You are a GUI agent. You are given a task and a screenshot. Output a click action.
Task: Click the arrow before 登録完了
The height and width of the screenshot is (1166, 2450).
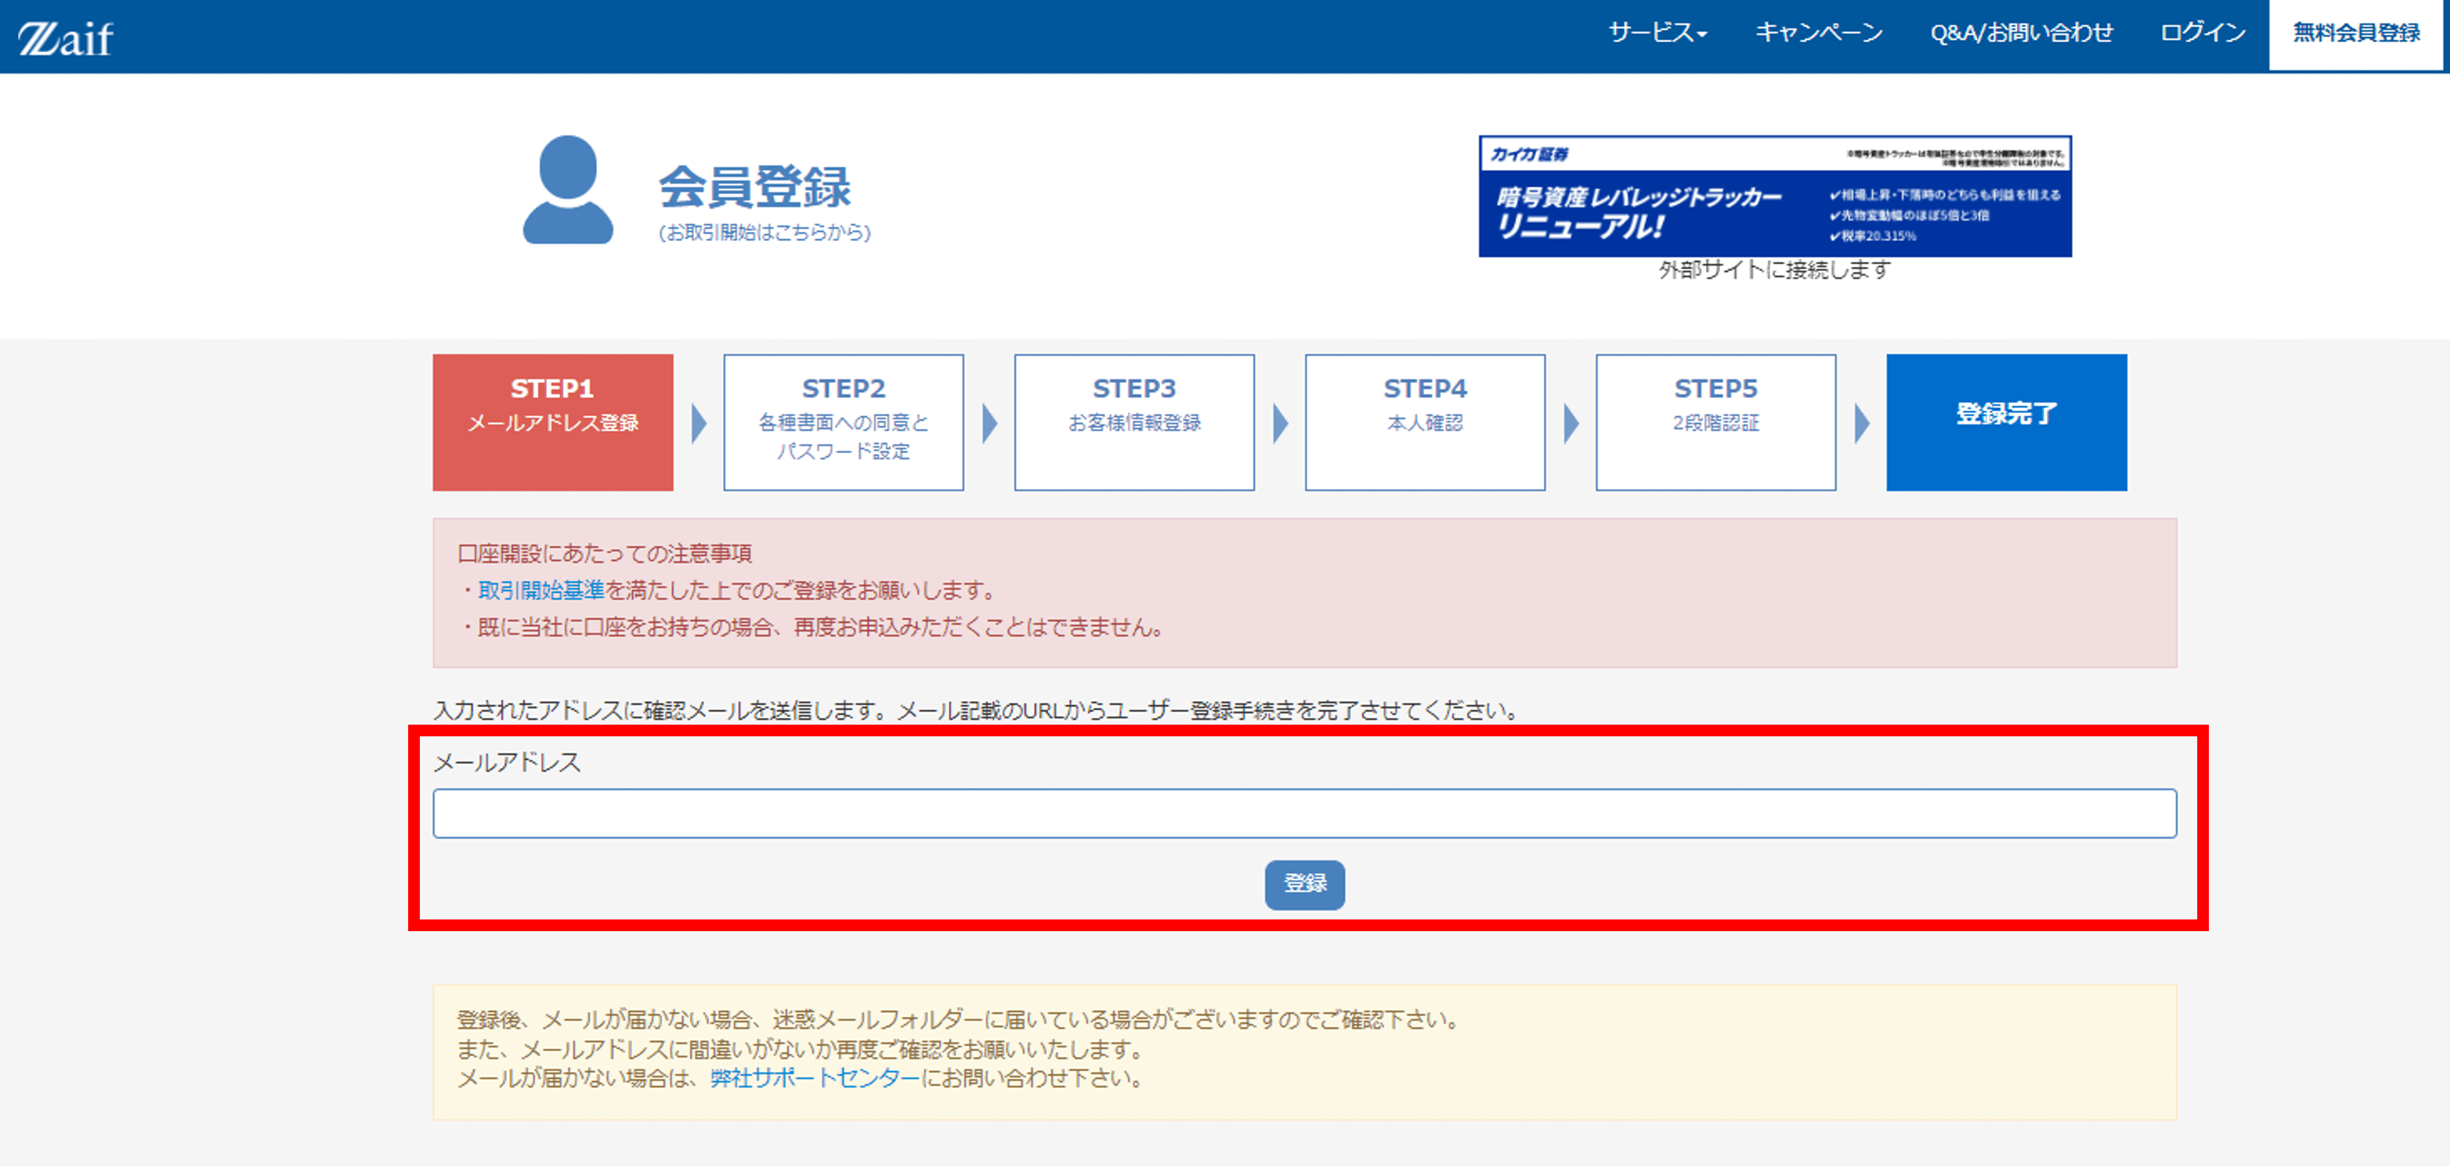click(1861, 424)
